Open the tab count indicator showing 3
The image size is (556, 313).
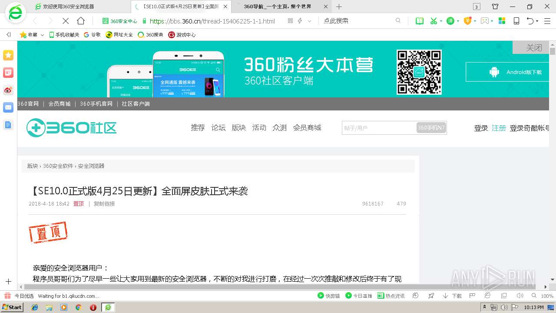[477, 7]
